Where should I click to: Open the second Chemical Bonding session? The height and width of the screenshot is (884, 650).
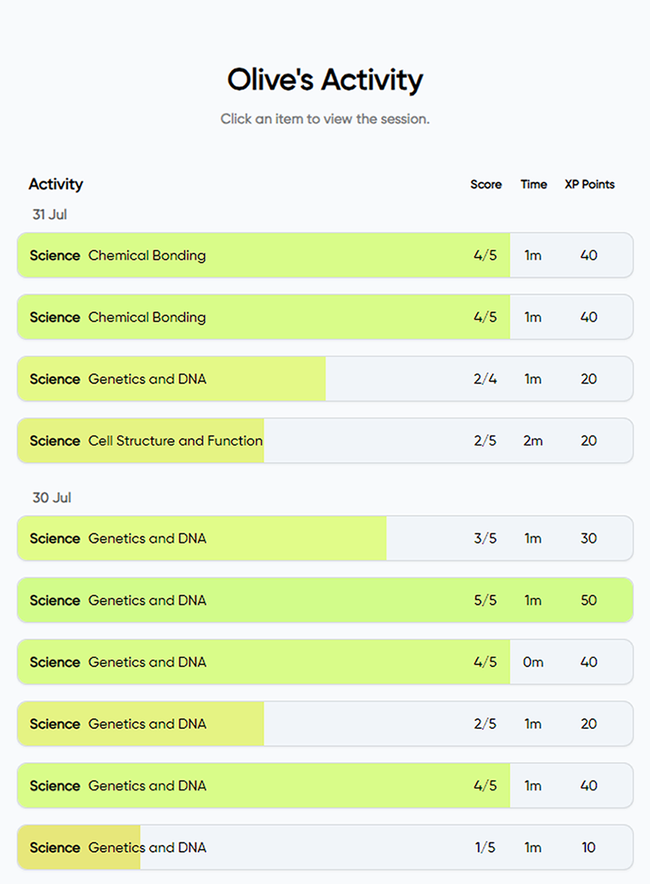[x=324, y=317]
